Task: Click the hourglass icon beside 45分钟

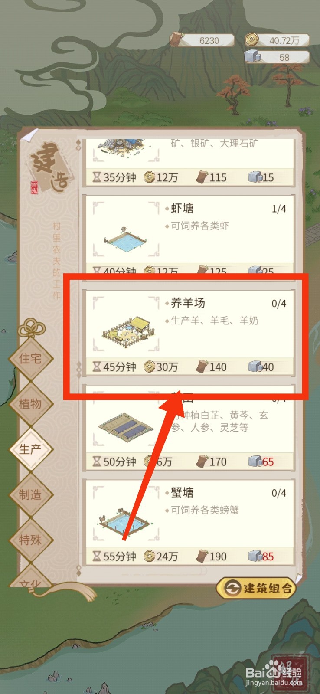Action: 97,367
